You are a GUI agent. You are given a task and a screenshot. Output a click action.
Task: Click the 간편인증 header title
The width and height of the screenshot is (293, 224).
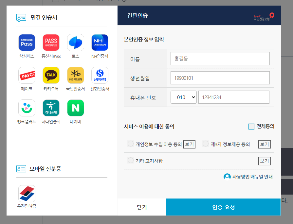pos(137,15)
